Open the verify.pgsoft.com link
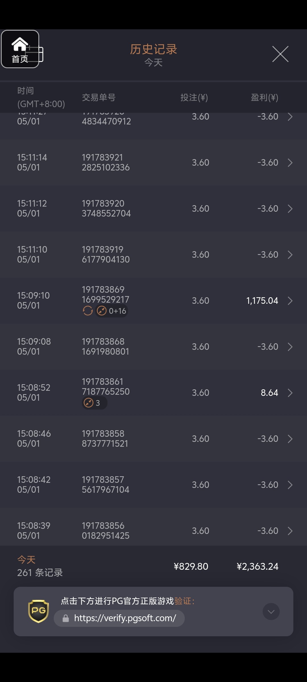Image resolution: width=307 pixels, height=682 pixels. tap(125, 618)
